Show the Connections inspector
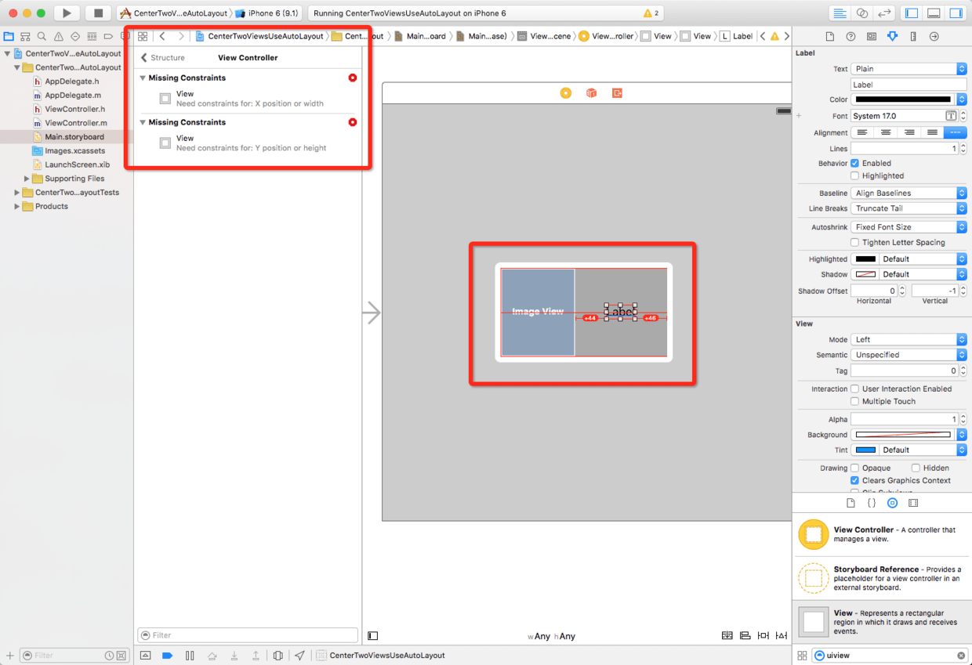The width and height of the screenshot is (972, 665). pos(934,37)
